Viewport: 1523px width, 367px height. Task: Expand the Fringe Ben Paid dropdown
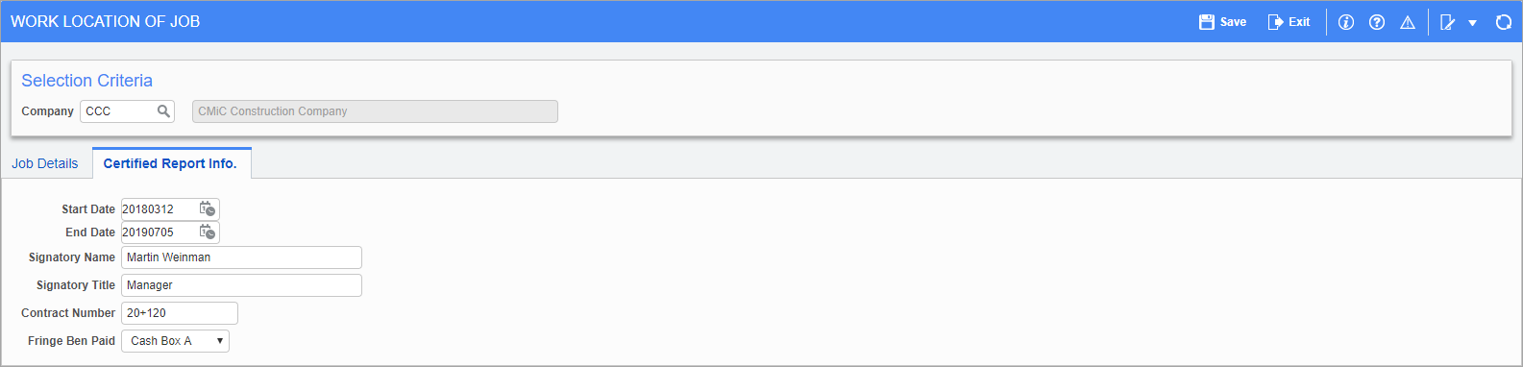click(x=175, y=341)
